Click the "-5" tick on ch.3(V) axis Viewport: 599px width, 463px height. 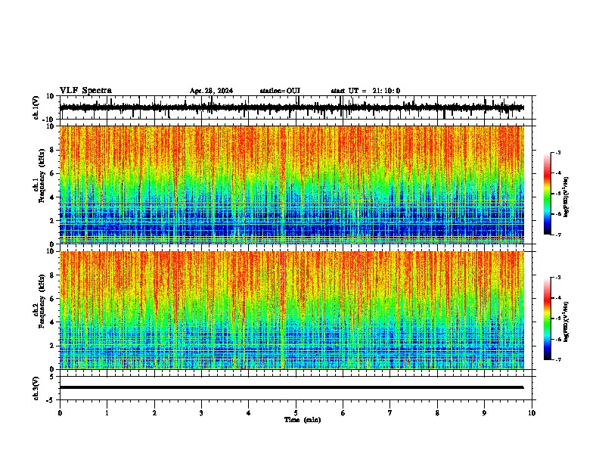tap(51, 400)
